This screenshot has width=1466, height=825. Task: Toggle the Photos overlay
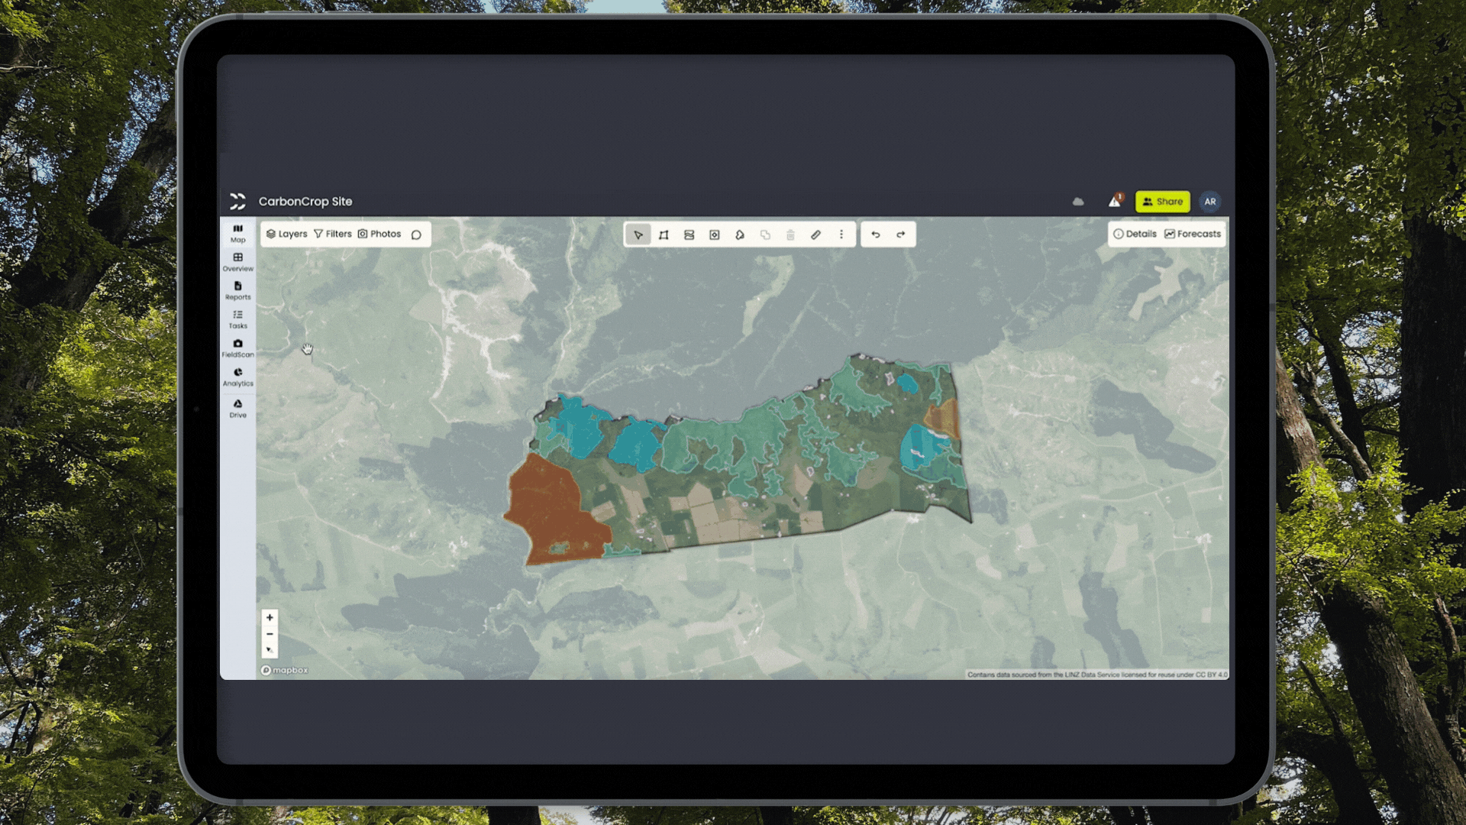(x=379, y=234)
